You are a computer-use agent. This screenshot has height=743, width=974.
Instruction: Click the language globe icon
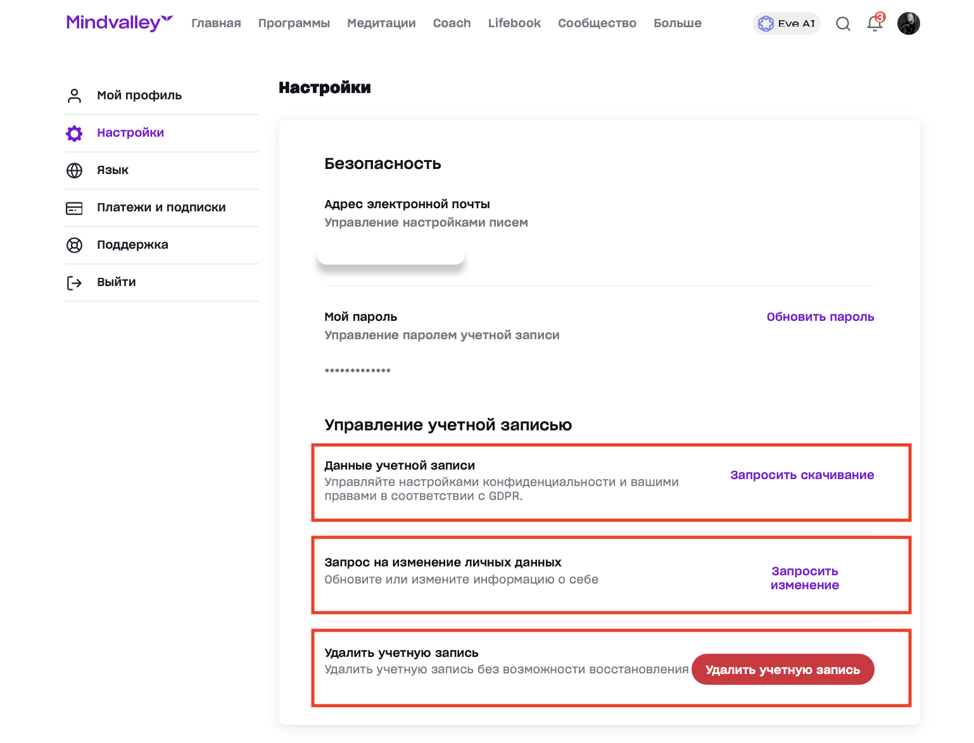click(x=75, y=170)
